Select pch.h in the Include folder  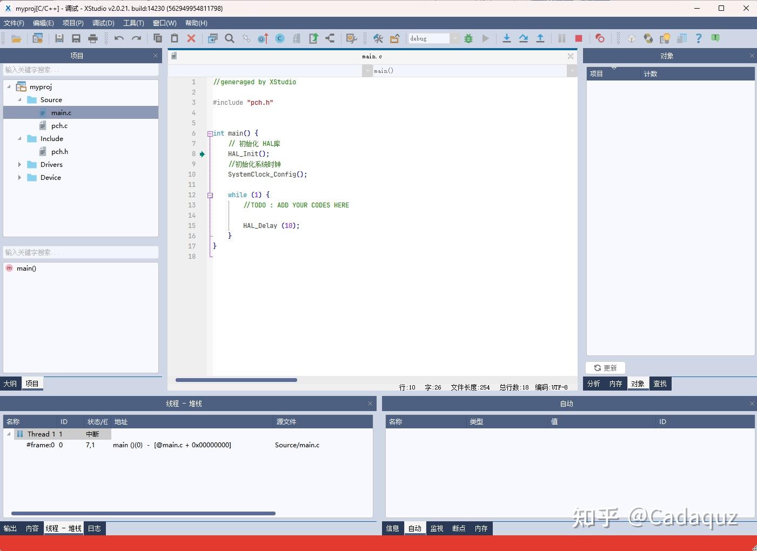pos(59,151)
